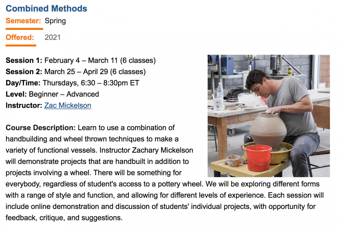Viewport: 338px width, 229px height.
Task: Click the Instructor bold label
Action: click(x=24, y=105)
